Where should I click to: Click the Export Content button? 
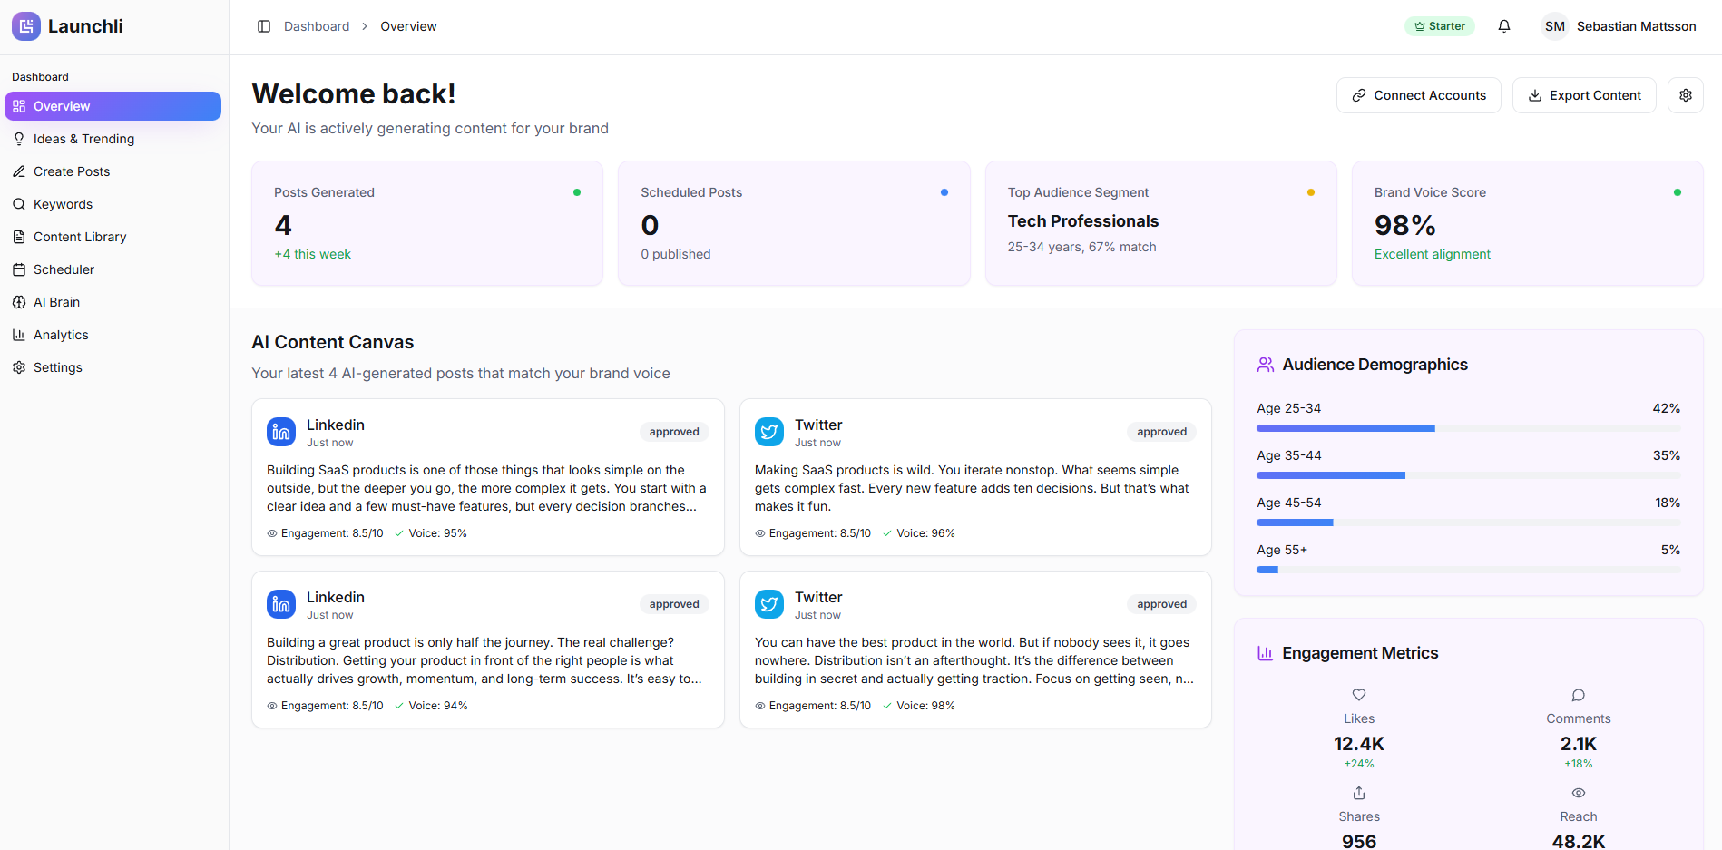coord(1583,94)
